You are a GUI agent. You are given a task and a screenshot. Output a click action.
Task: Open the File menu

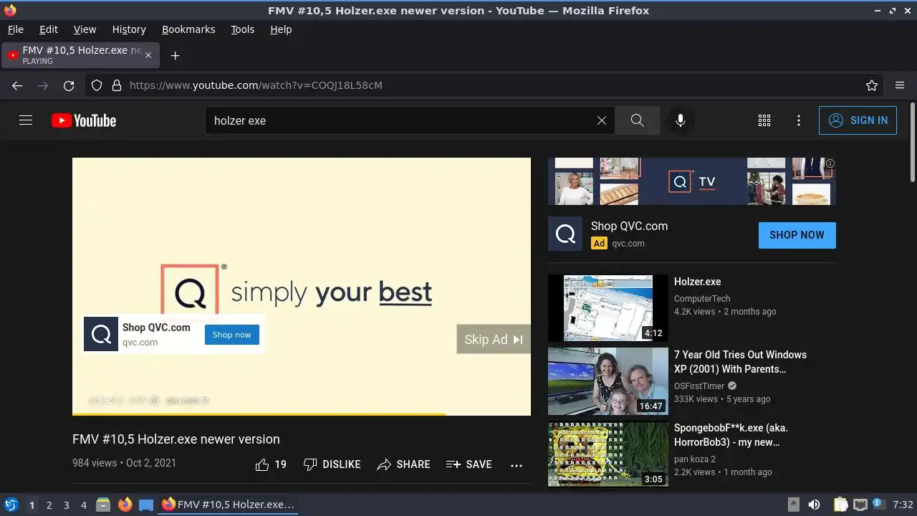16,29
